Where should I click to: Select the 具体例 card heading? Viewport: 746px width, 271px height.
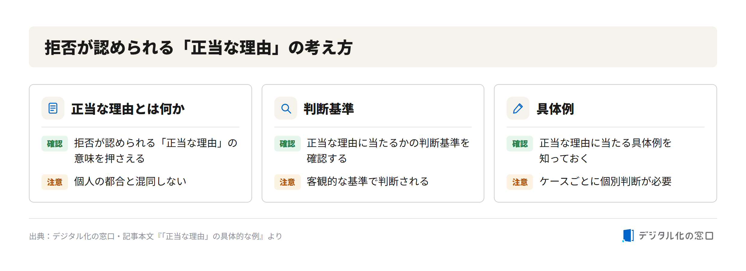click(555, 109)
